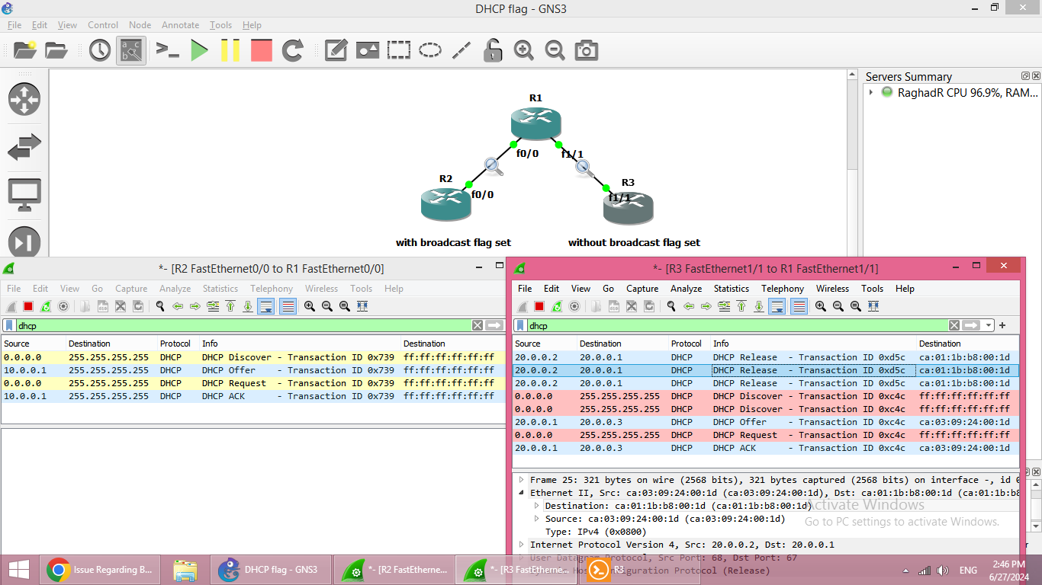Start all nodes with green play button
The height and width of the screenshot is (585, 1042).
click(x=199, y=51)
